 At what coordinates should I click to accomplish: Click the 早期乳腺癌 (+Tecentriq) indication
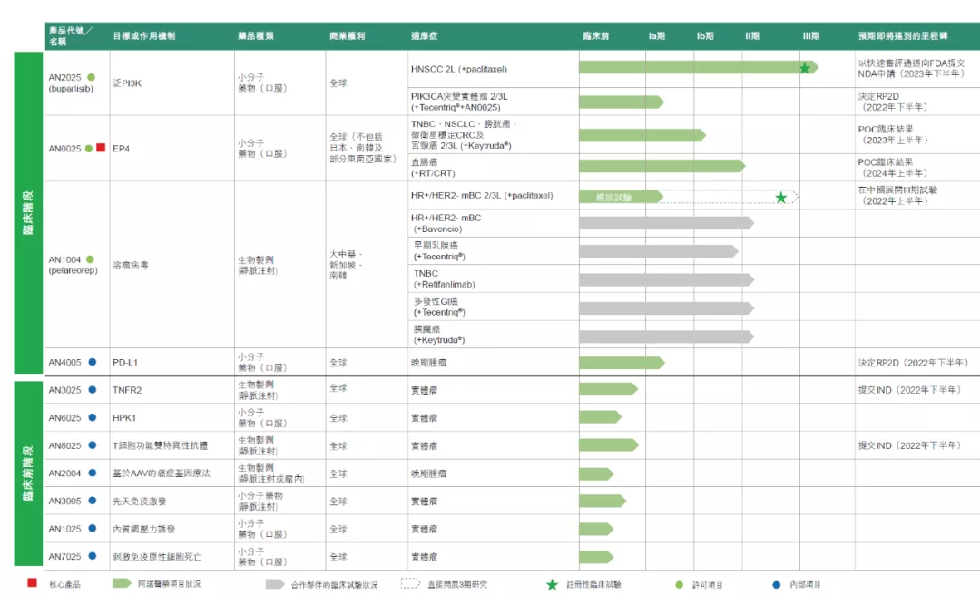tap(439, 250)
